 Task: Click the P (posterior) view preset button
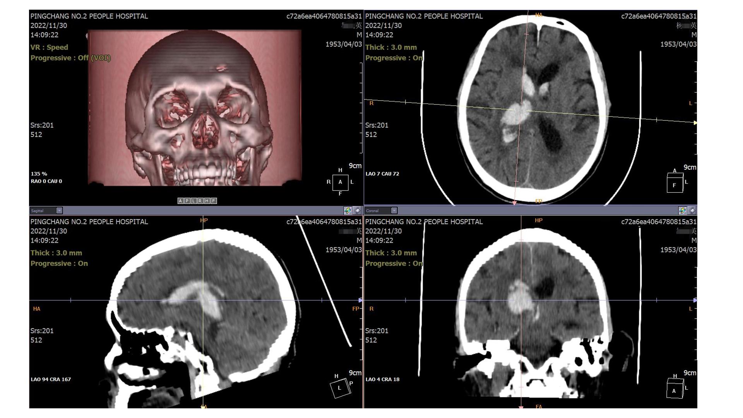pyautogui.click(x=187, y=201)
